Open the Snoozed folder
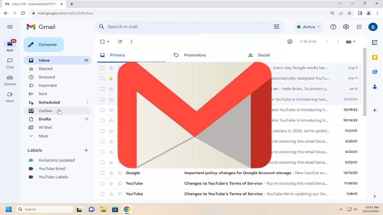 point(57,77)
